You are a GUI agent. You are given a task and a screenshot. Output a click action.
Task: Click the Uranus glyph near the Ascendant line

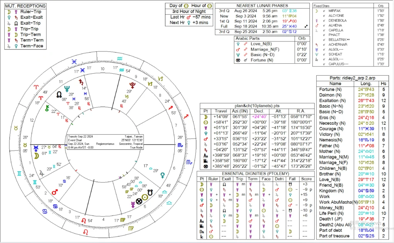[36, 147]
